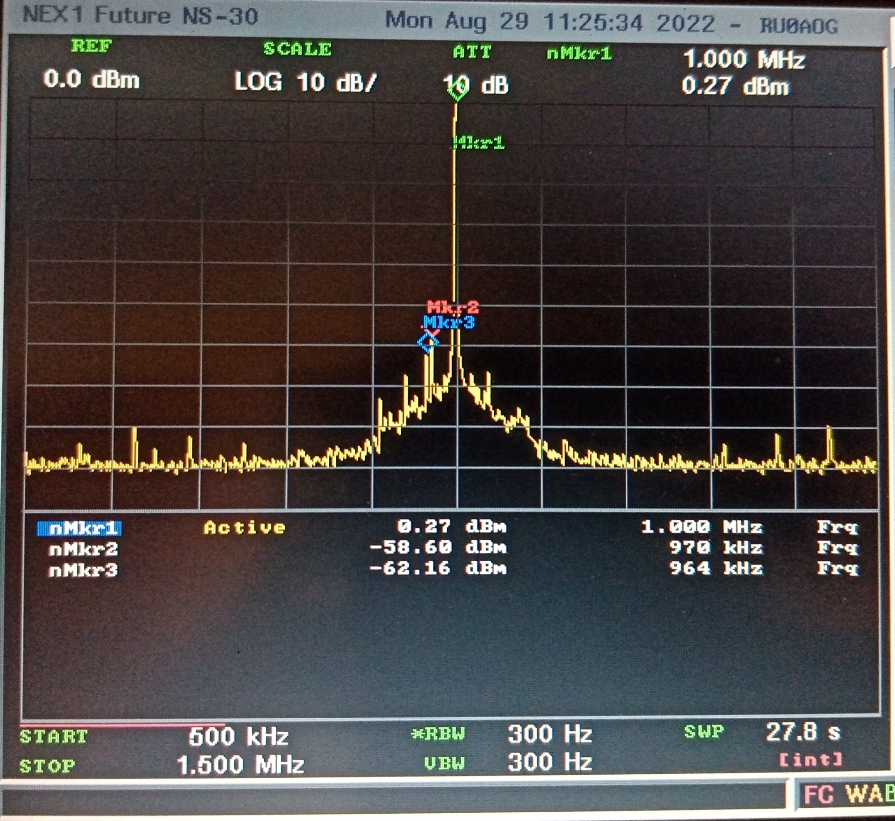This screenshot has height=821, width=895.
Task: Select highlighted nMkr1 row in marker table
Action: (x=80, y=528)
